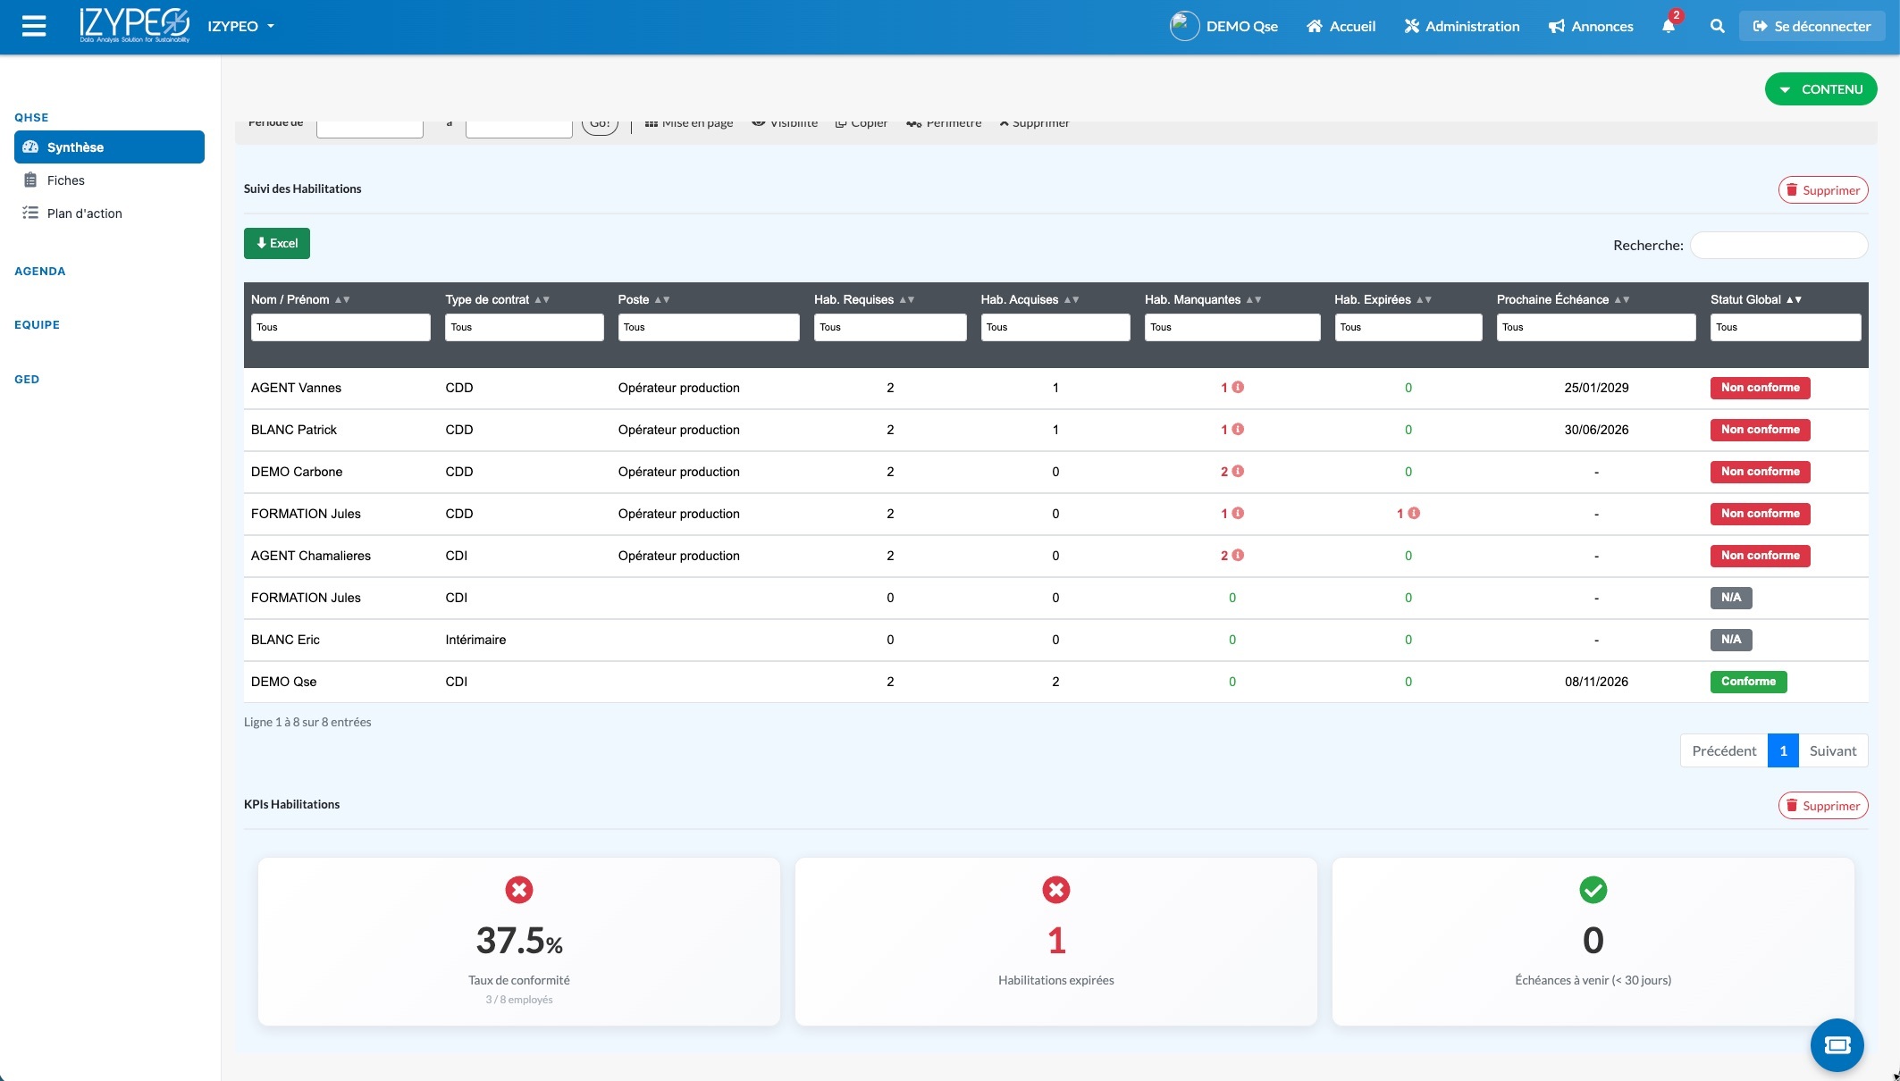
Task: Click the search magnifier icon
Action: [1717, 26]
